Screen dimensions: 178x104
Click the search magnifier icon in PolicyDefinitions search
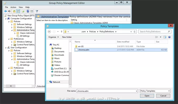point(169,31)
